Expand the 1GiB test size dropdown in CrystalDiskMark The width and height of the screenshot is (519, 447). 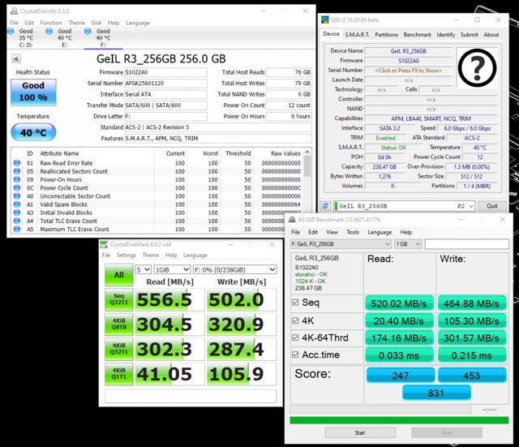tap(174, 269)
